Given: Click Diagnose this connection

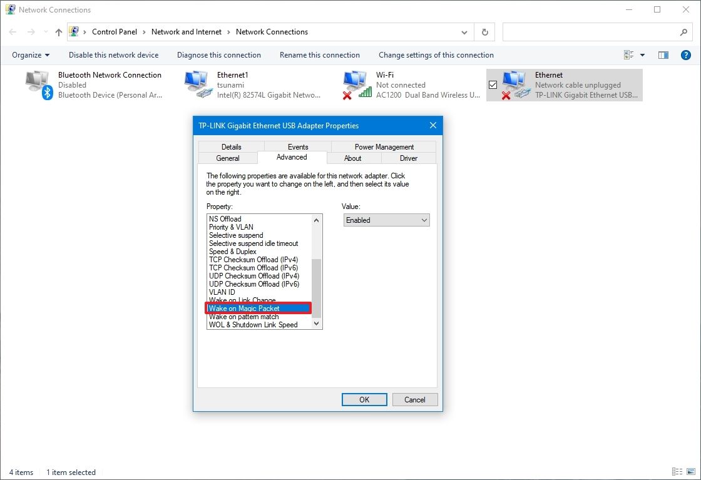Looking at the screenshot, I should click(218, 55).
